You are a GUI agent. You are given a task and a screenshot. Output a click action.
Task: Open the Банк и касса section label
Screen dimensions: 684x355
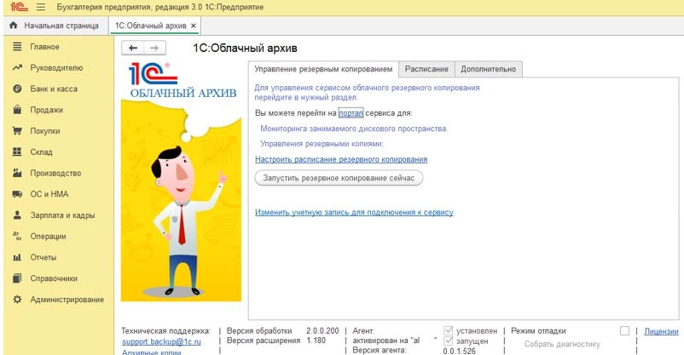(54, 89)
